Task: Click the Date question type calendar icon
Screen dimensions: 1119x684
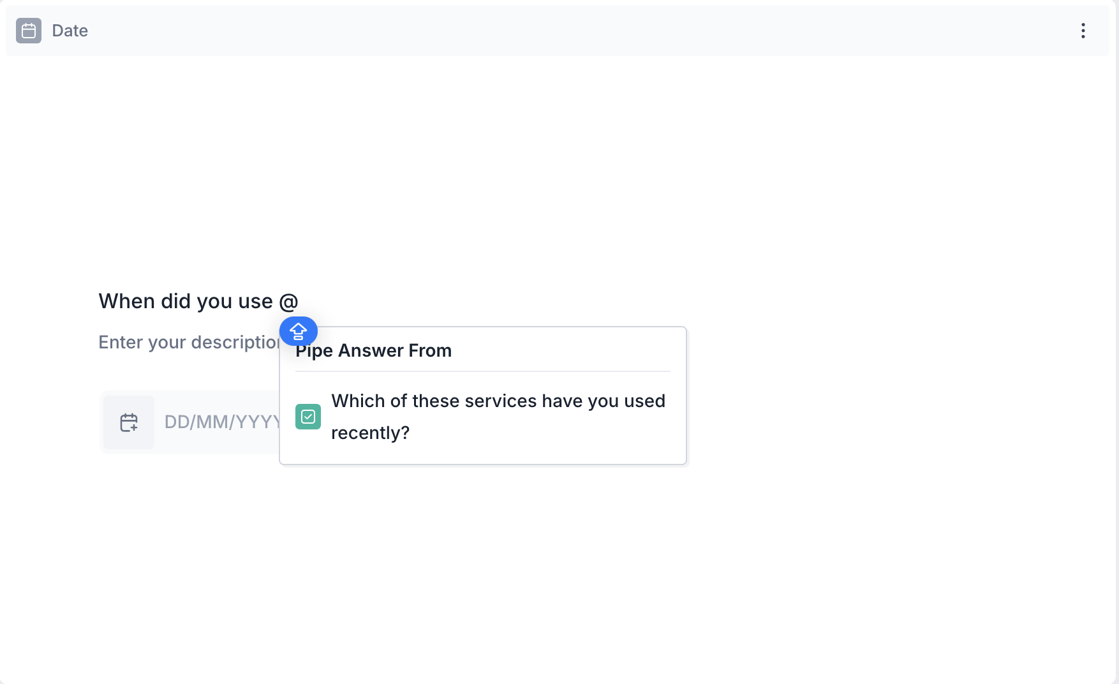Action: [29, 31]
